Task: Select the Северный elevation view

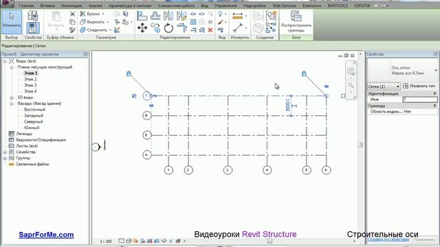Action: tap(33, 122)
